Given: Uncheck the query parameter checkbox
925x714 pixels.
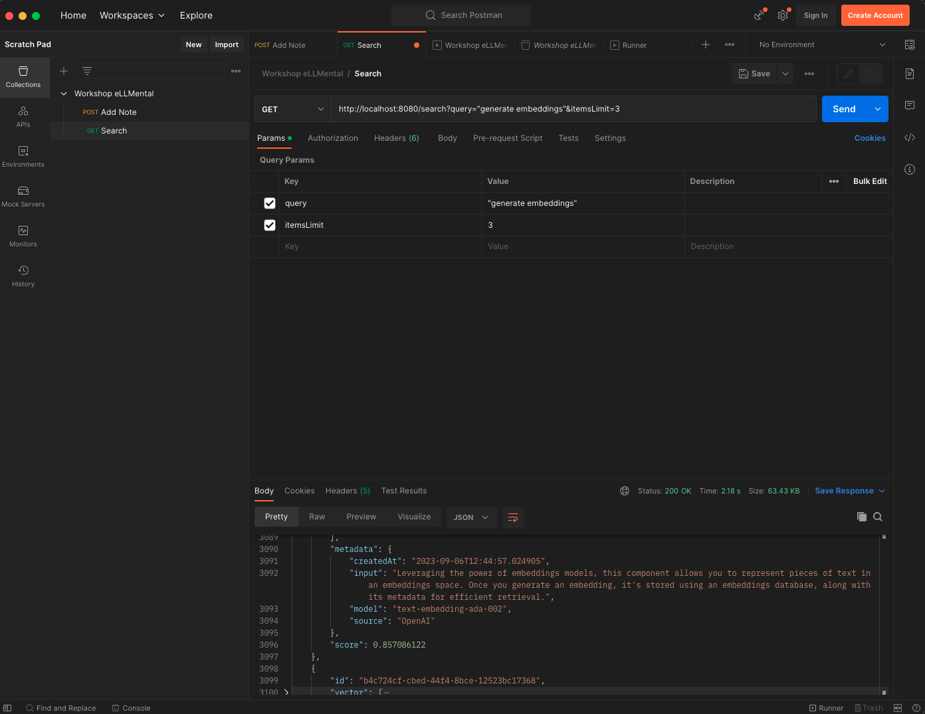Looking at the screenshot, I should 270,203.
